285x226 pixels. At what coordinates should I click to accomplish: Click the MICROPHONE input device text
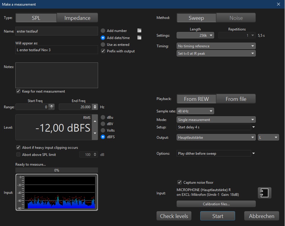pos(208,192)
